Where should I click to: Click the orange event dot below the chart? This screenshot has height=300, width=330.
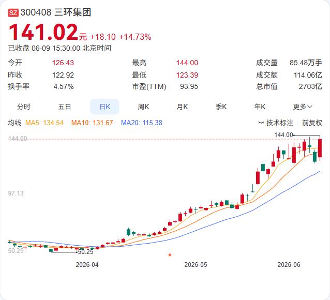point(170,255)
